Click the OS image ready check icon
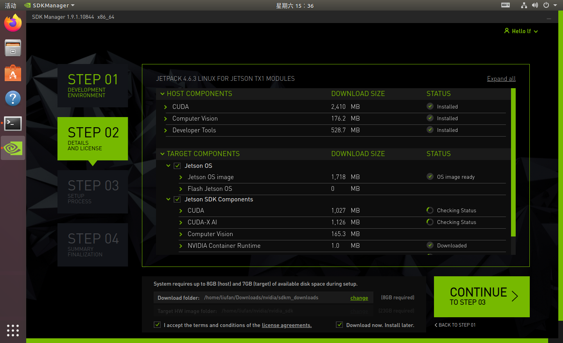The width and height of the screenshot is (563, 343). tap(430, 176)
